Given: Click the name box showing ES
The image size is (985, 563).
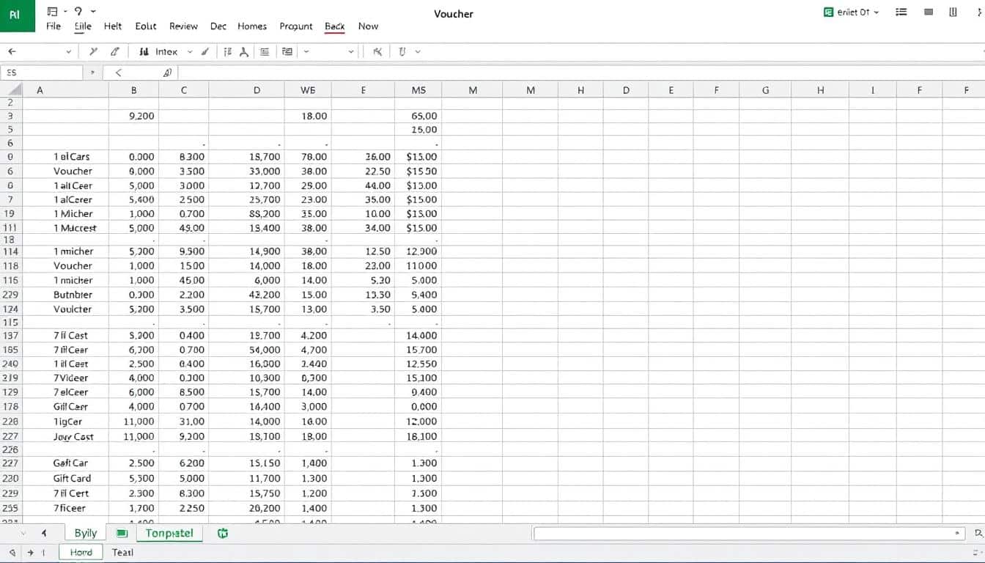Looking at the screenshot, I should point(42,73).
